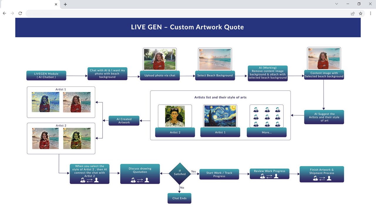The height and width of the screenshot is (211, 376).
Task: Open a new tab with the plus button
Action: (65, 4)
